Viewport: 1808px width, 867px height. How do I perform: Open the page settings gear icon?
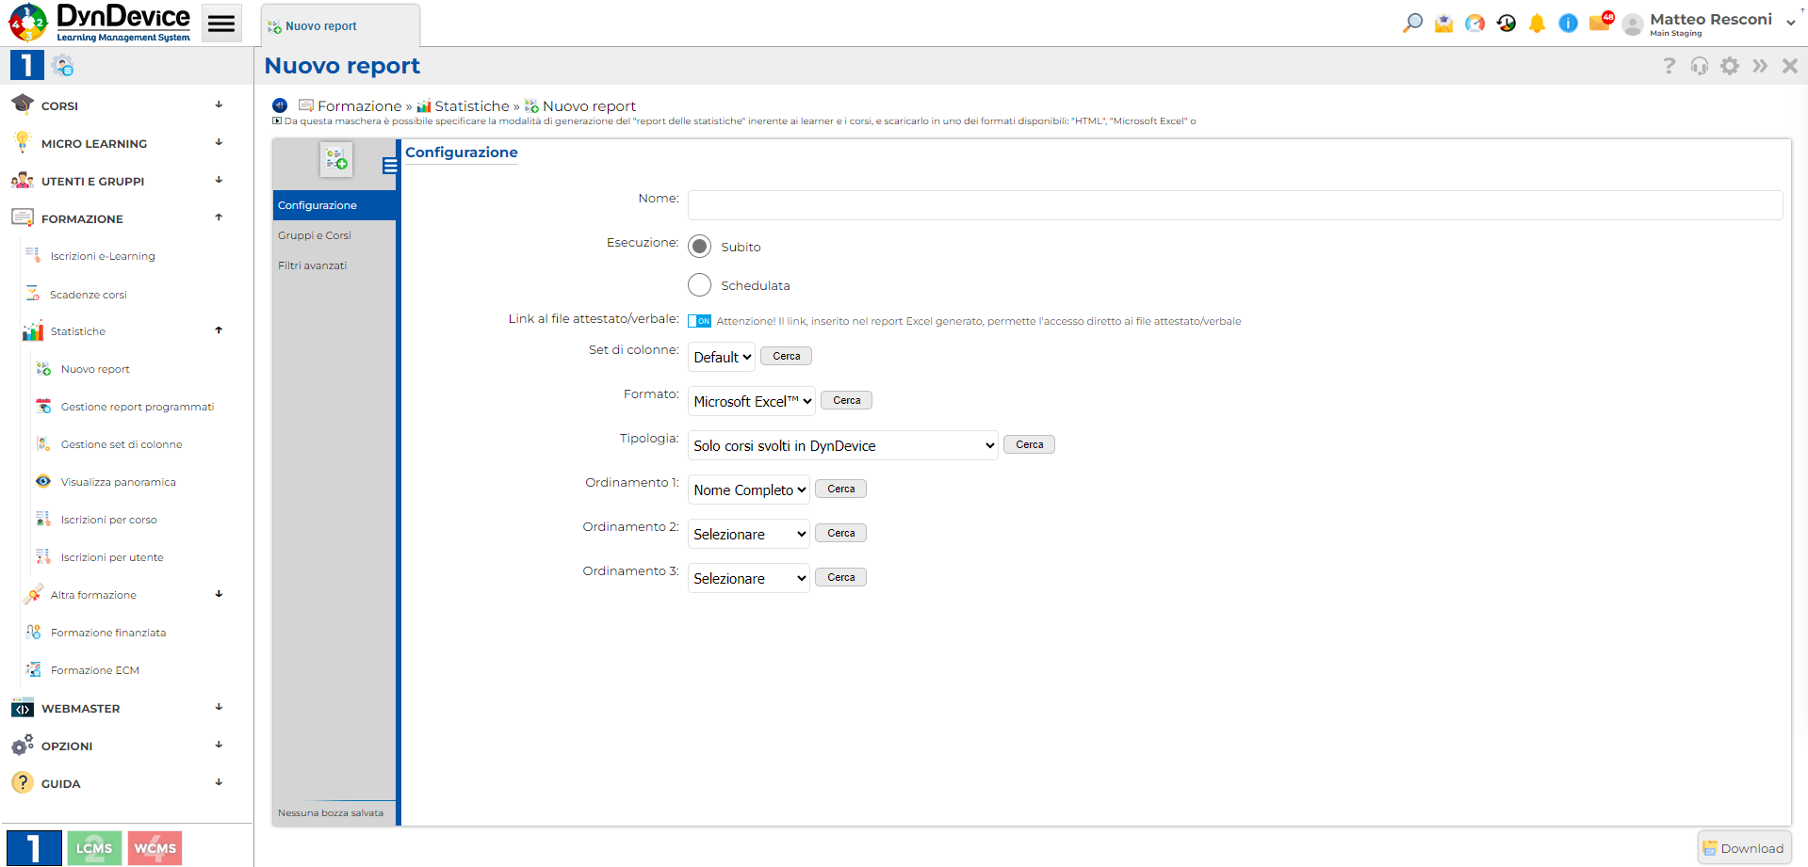click(x=1730, y=65)
